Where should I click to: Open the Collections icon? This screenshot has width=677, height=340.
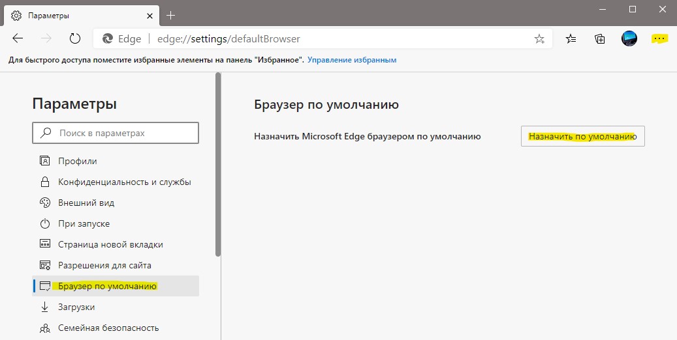point(600,39)
